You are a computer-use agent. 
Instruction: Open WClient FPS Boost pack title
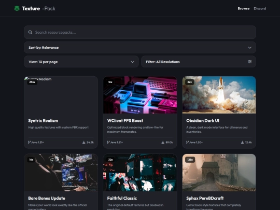click(x=125, y=120)
